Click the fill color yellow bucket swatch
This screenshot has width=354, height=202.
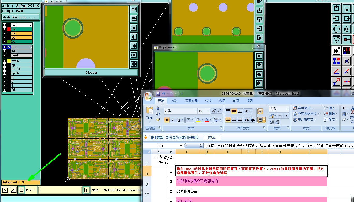tap(198, 120)
